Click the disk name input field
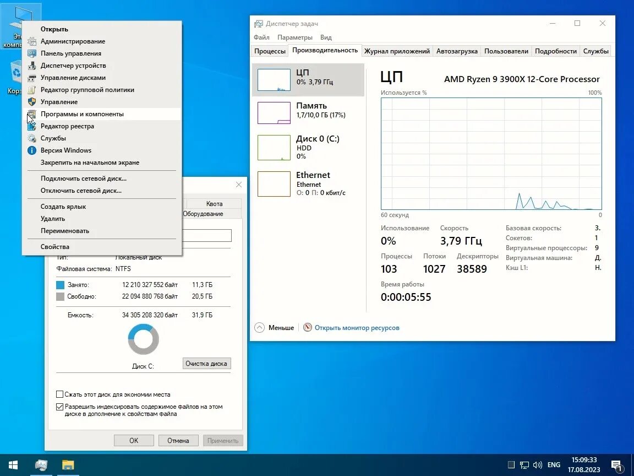 (x=206, y=236)
